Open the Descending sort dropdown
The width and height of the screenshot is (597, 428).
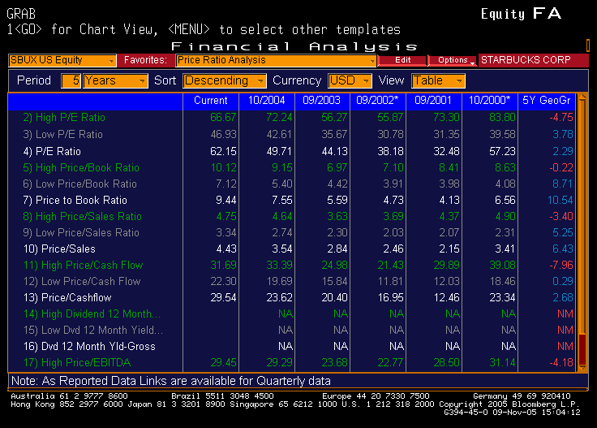point(225,80)
